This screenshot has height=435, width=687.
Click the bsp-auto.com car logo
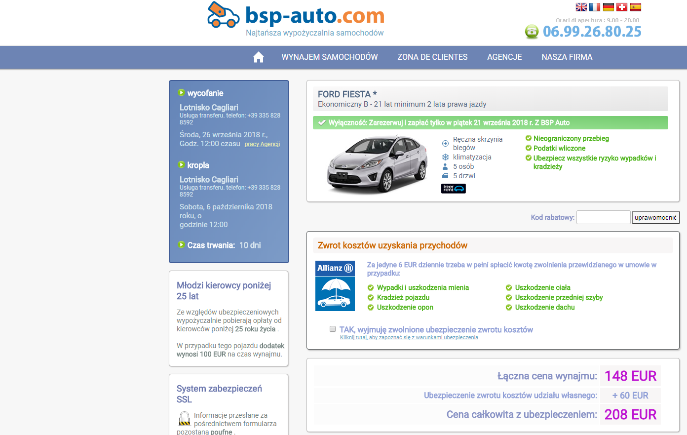[224, 15]
